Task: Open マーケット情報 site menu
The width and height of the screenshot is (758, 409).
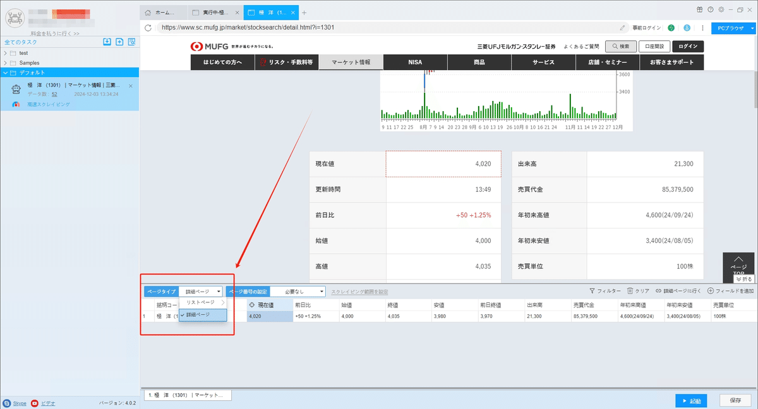Action: pyautogui.click(x=351, y=62)
